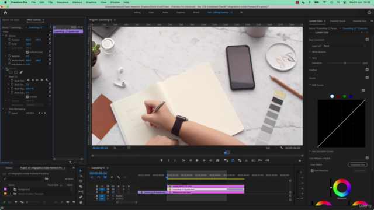Screen dimensions: 374x210
Task: Open the Window menu
Action: point(115,2)
